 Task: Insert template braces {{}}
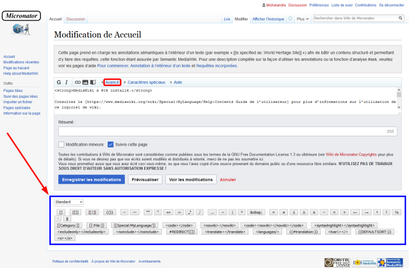pos(110,212)
